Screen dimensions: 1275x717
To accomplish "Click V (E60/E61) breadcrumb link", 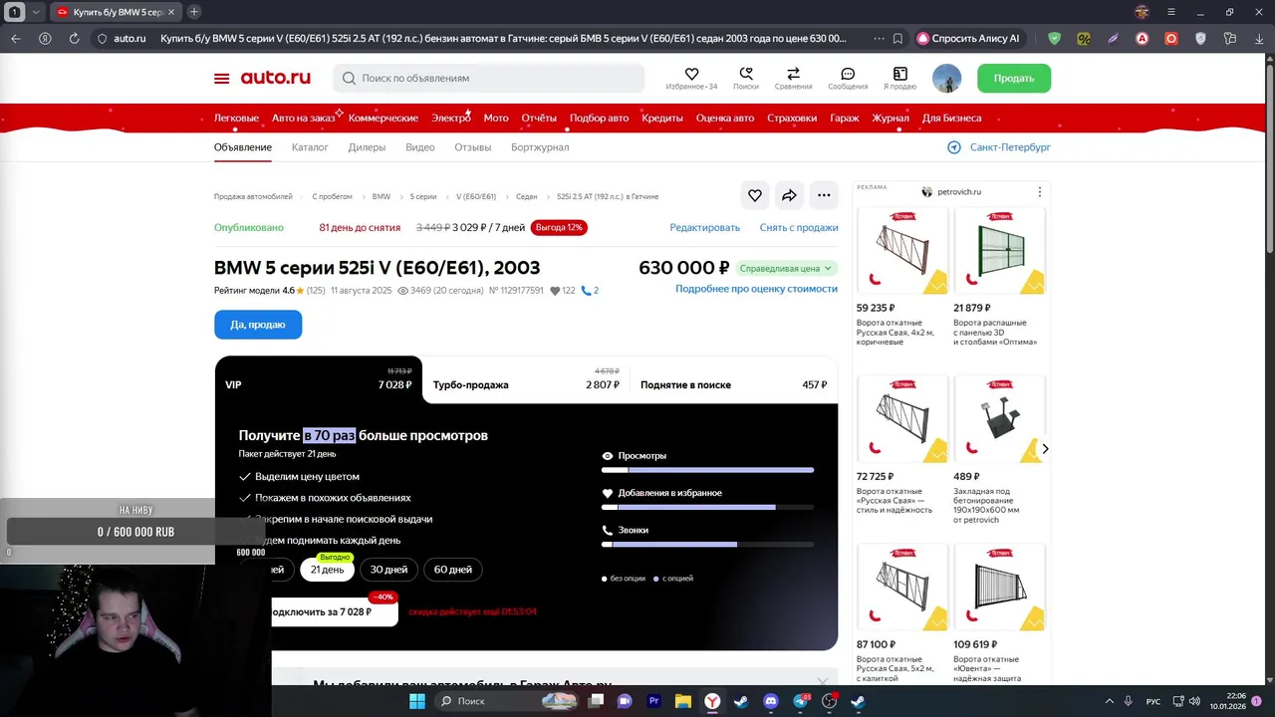I will 476,196.
